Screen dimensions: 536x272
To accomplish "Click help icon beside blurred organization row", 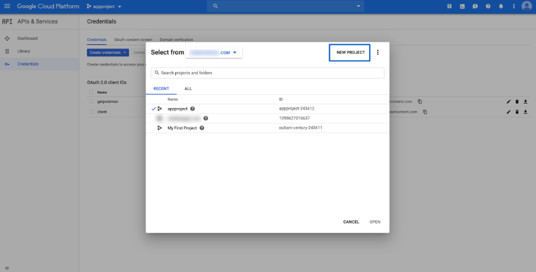I will pyautogui.click(x=205, y=118).
